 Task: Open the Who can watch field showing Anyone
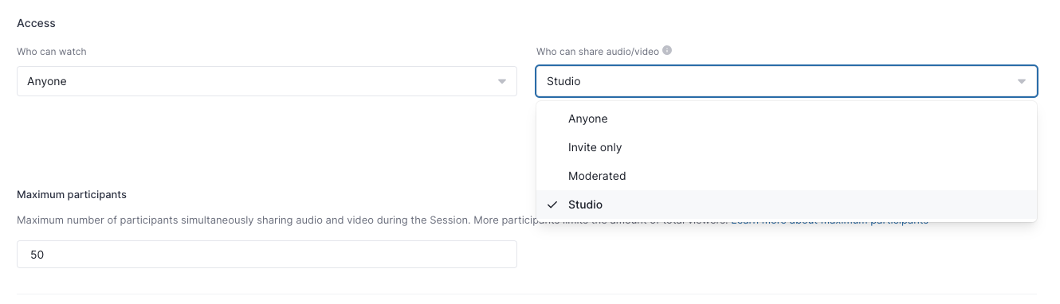click(267, 81)
